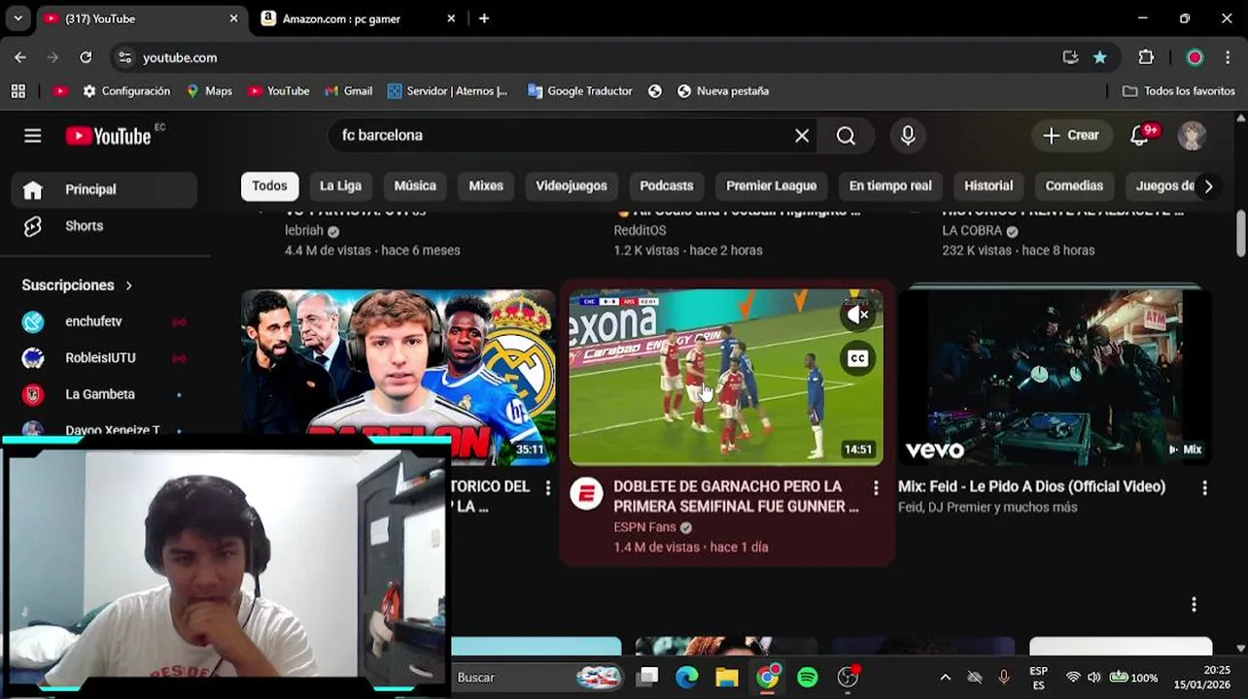Open the Gmail bookmark
Screen dimensions: 1248x699
click(348, 90)
